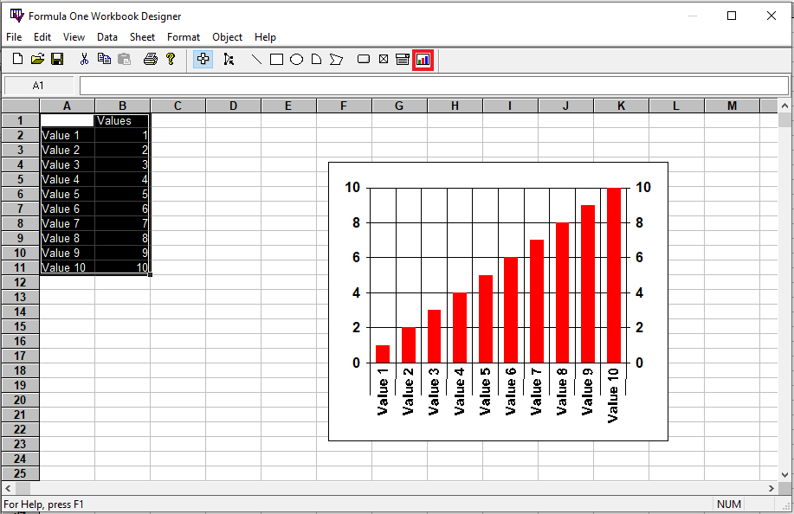Open the Data menu
Viewport: 794px width, 514px height.
click(x=107, y=37)
